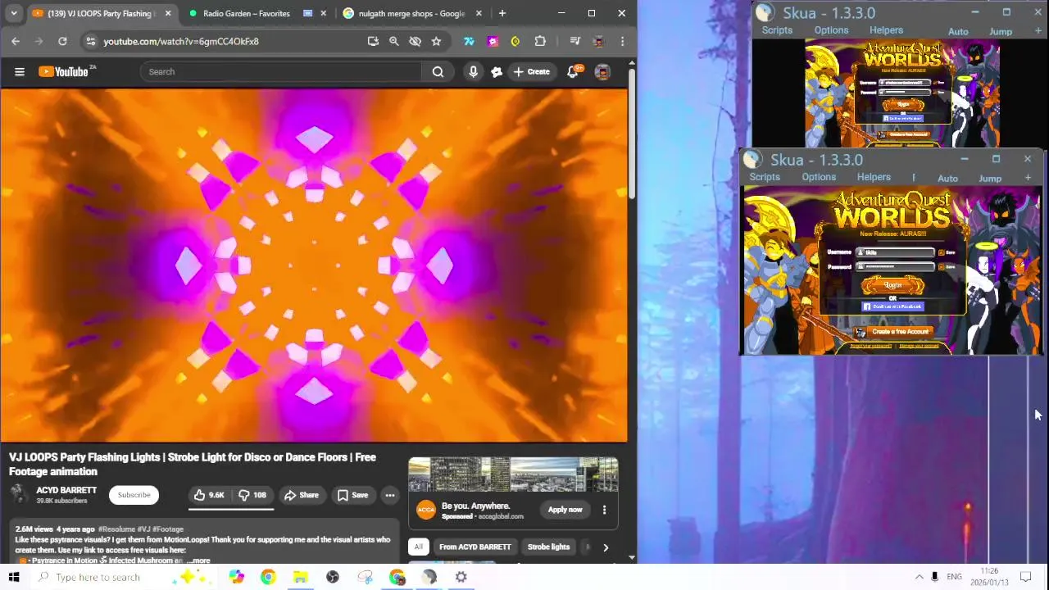
Task: Click the Apply now ad button
Action: [565, 510]
